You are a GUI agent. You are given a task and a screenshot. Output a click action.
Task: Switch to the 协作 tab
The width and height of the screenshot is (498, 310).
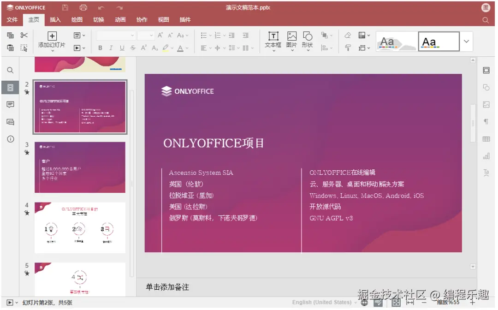pos(142,20)
